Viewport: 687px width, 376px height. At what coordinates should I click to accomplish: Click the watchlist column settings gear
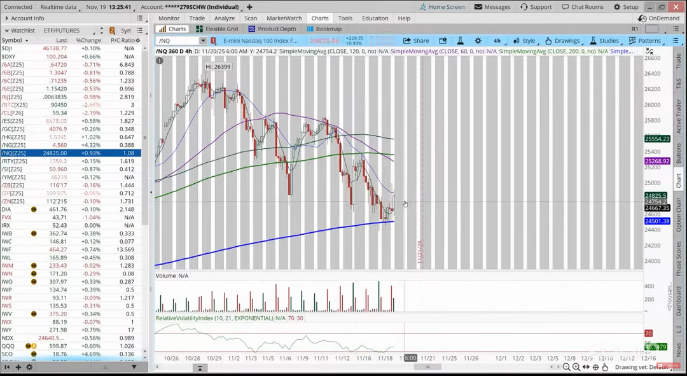click(x=137, y=40)
